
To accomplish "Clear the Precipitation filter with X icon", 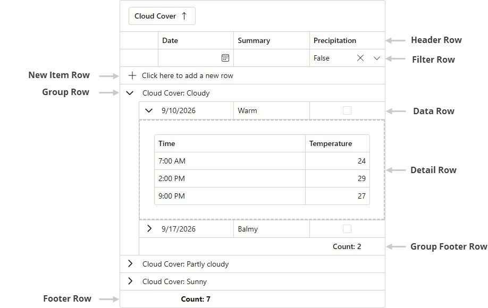I will (360, 58).
